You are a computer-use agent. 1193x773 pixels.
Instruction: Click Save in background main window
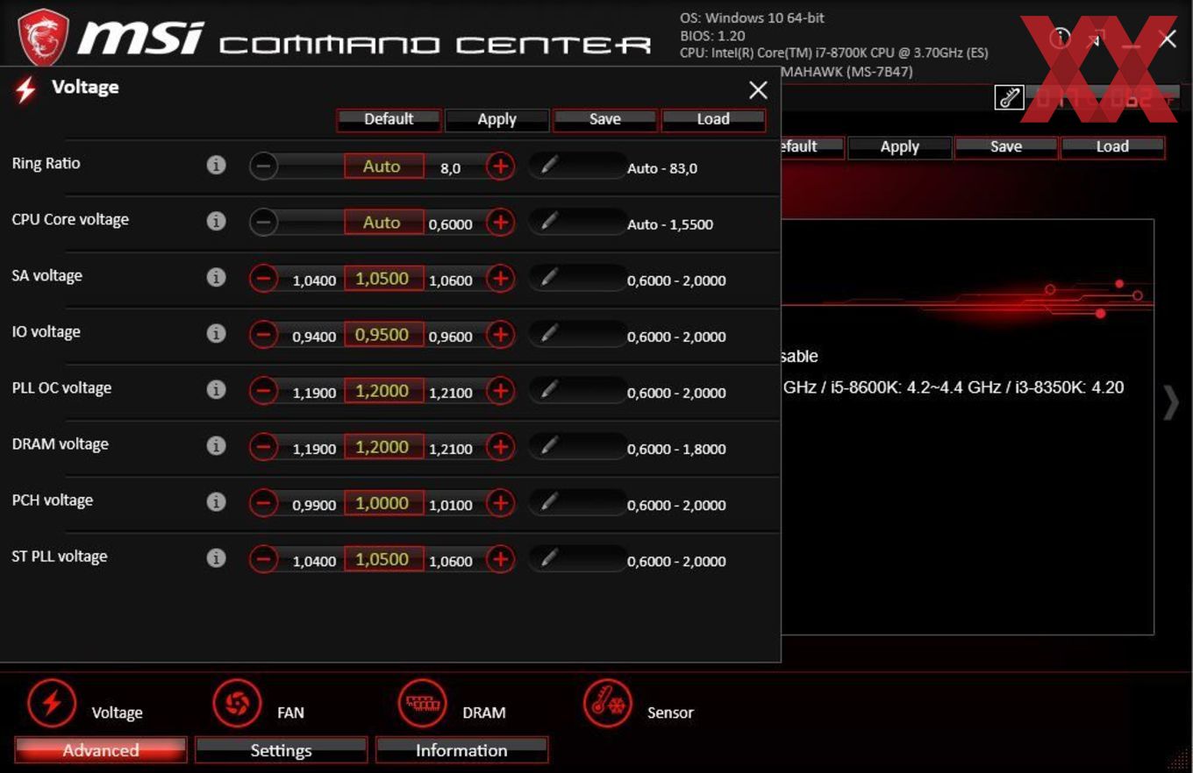click(x=1005, y=147)
